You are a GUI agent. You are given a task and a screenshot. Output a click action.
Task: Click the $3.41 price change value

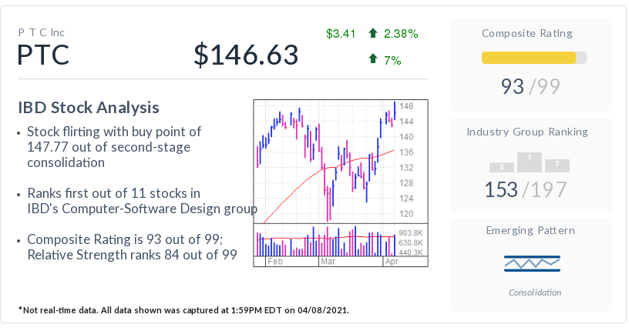(x=341, y=34)
